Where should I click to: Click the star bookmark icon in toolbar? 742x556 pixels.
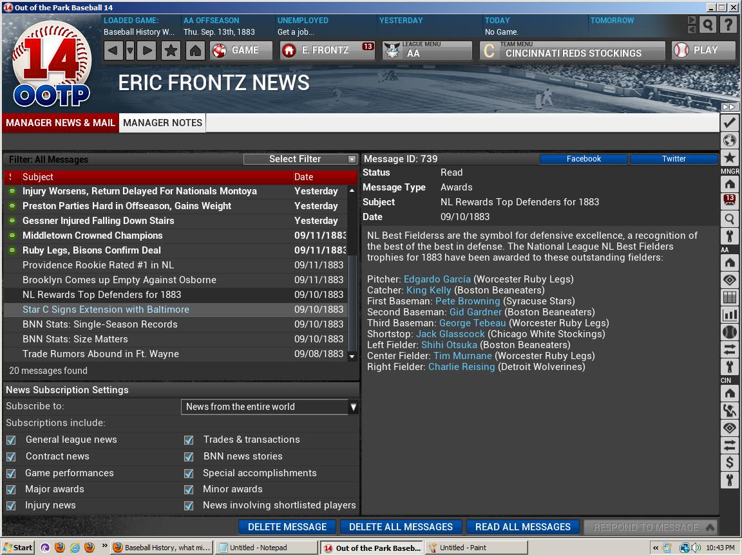pos(171,50)
